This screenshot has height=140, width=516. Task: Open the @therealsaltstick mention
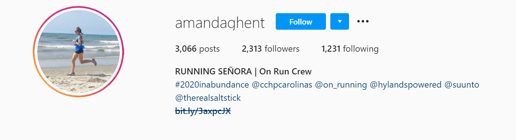tap(208, 98)
